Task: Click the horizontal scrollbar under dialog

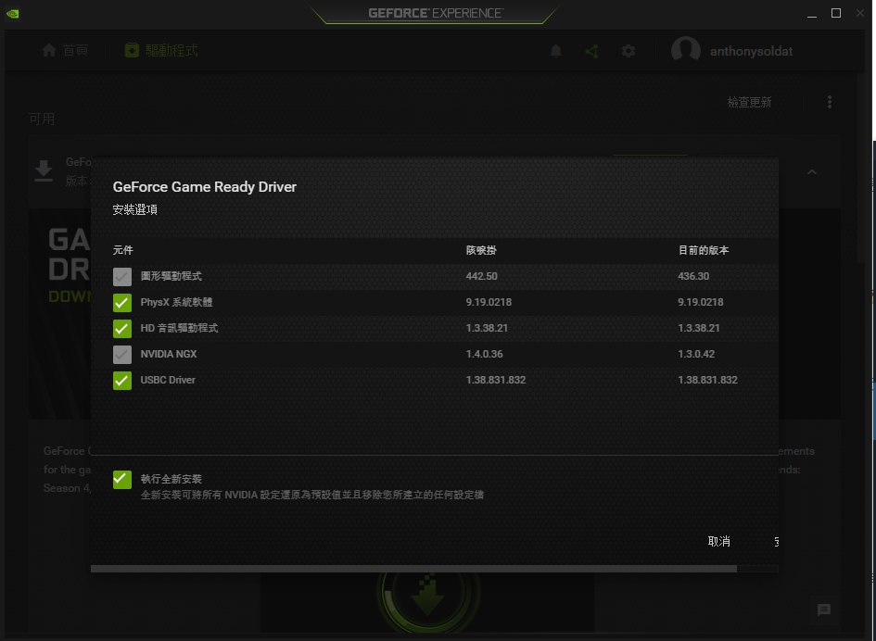Action: tap(413, 569)
